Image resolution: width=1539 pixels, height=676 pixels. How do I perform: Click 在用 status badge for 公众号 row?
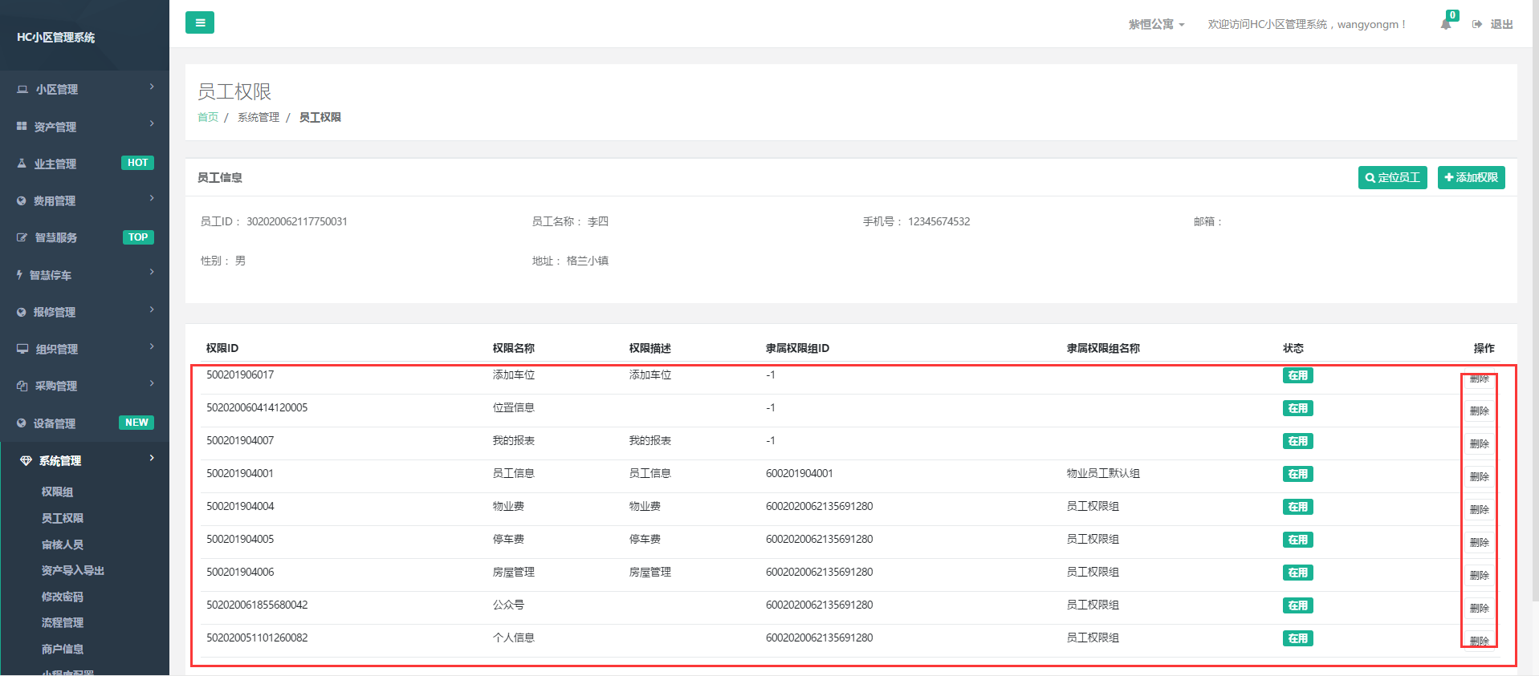[1297, 605]
